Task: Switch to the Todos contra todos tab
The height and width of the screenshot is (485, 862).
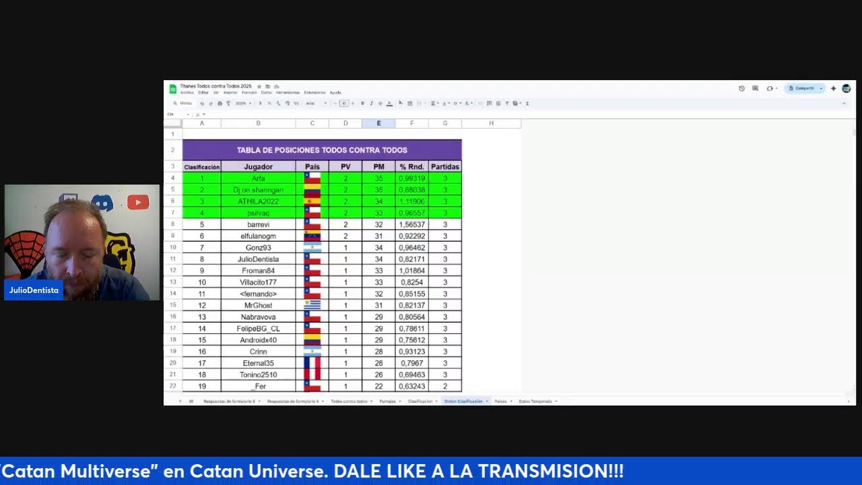Action: click(x=350, y=401)
